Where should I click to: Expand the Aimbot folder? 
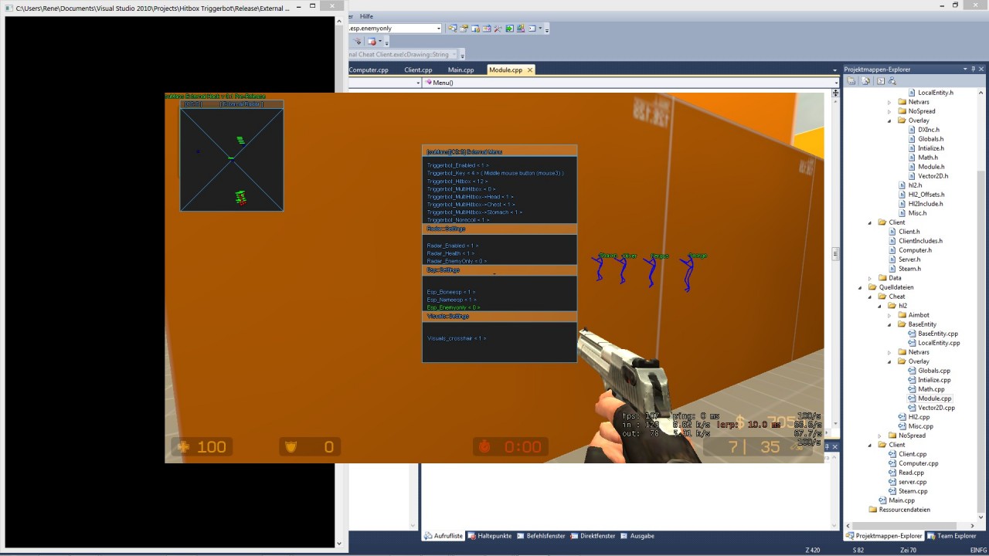(889, 315)
